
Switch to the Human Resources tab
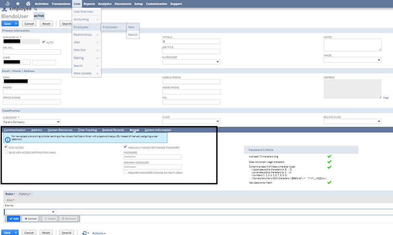pyautogui.click(x=60, y=130)
